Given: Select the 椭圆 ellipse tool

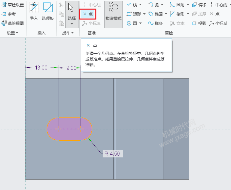Looking at the screenshot, I should pos(155,14).
